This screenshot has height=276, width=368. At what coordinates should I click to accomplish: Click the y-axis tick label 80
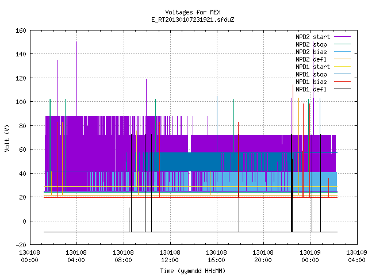click(22, 126)
